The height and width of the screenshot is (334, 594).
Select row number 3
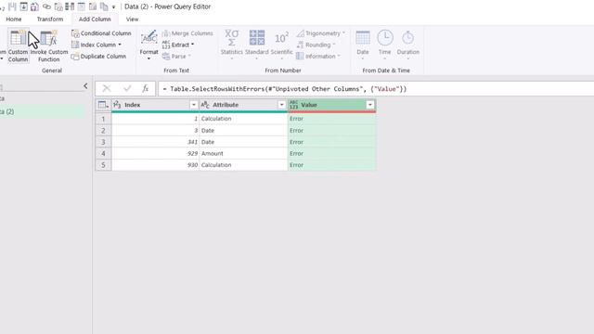coord(103,142)
